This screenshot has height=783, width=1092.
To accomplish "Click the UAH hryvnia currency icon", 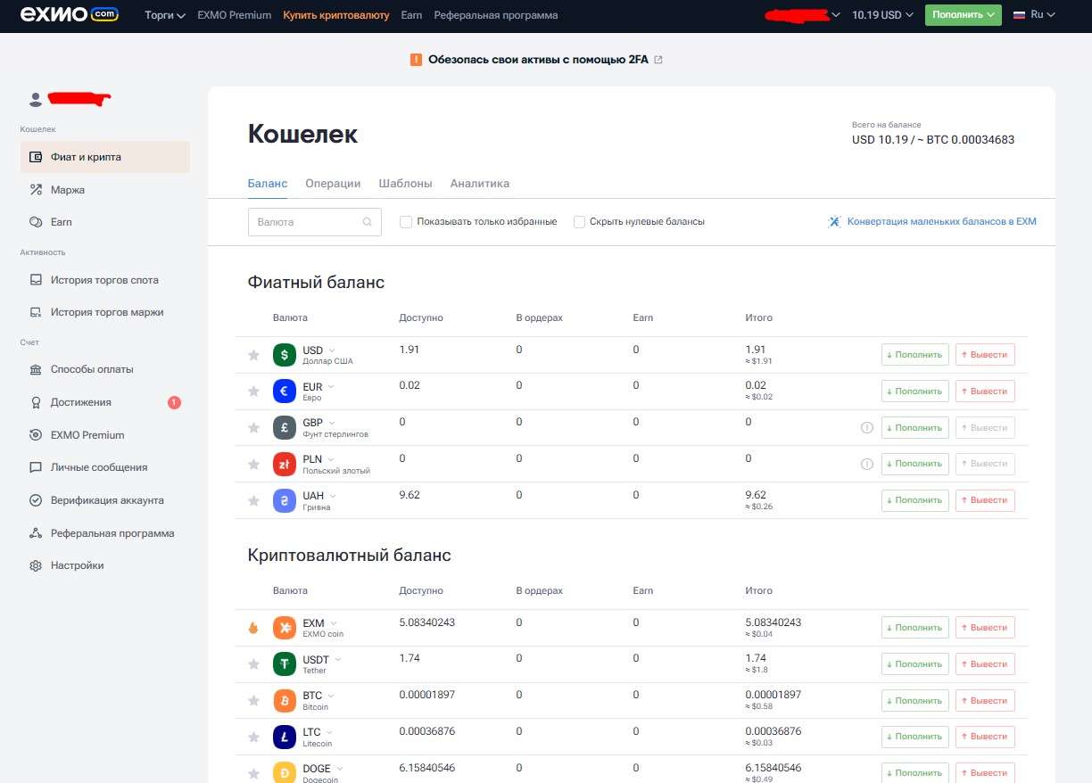I will [x=285, y=500].
